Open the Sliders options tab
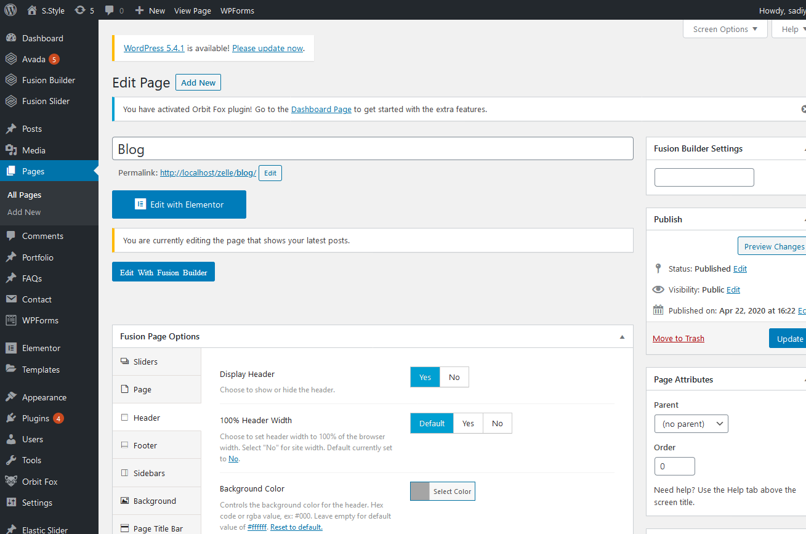 click(157, 362)
